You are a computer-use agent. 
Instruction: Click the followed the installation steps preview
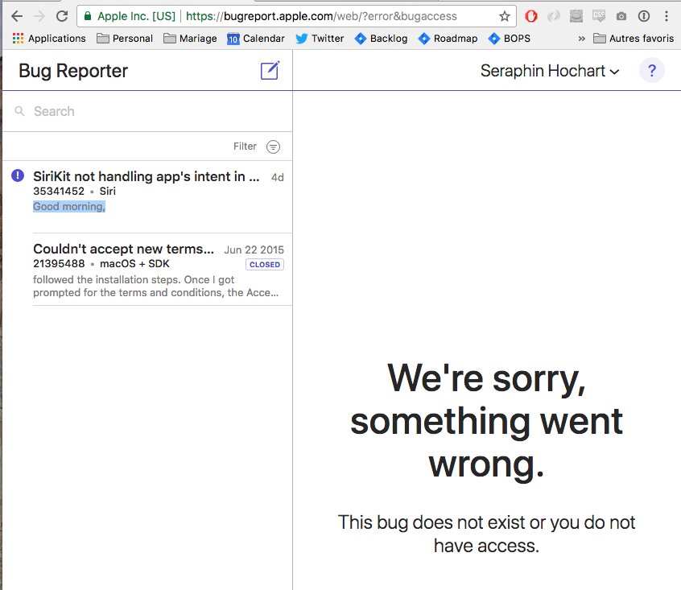coord(155,286)
